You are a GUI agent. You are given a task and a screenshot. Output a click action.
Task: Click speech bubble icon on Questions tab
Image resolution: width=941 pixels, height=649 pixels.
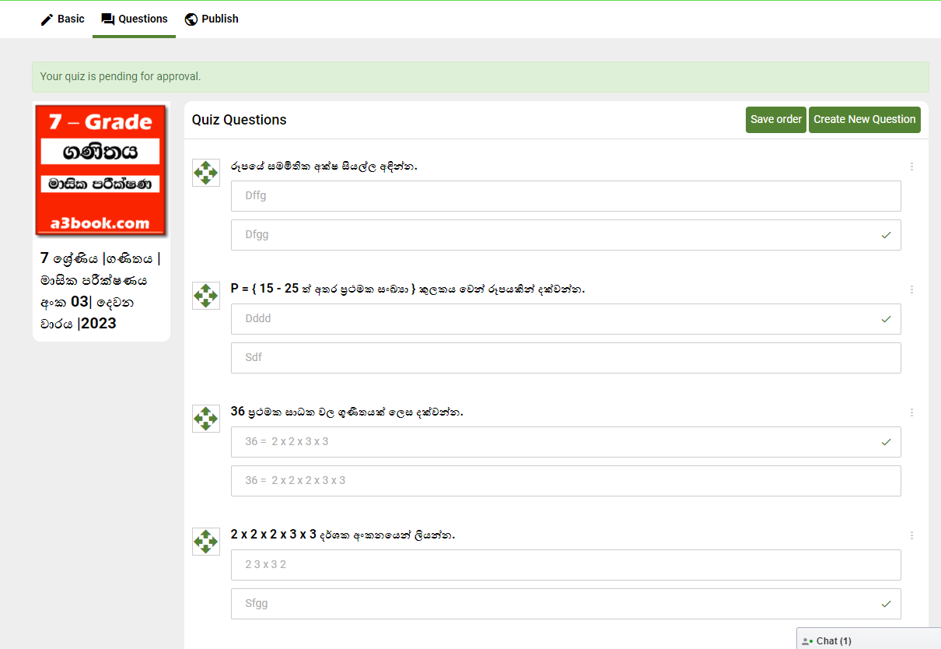[108, 19]
